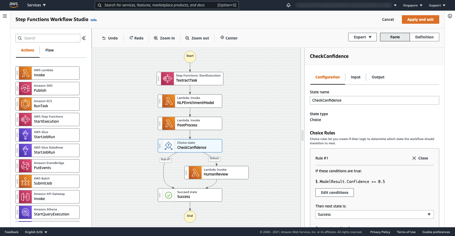Select the End node on the canvas
Screen dimensions: 455x236
pos(190,216)
